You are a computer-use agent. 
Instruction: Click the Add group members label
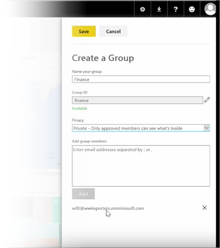pyautogui.click(x=90, y=141)
